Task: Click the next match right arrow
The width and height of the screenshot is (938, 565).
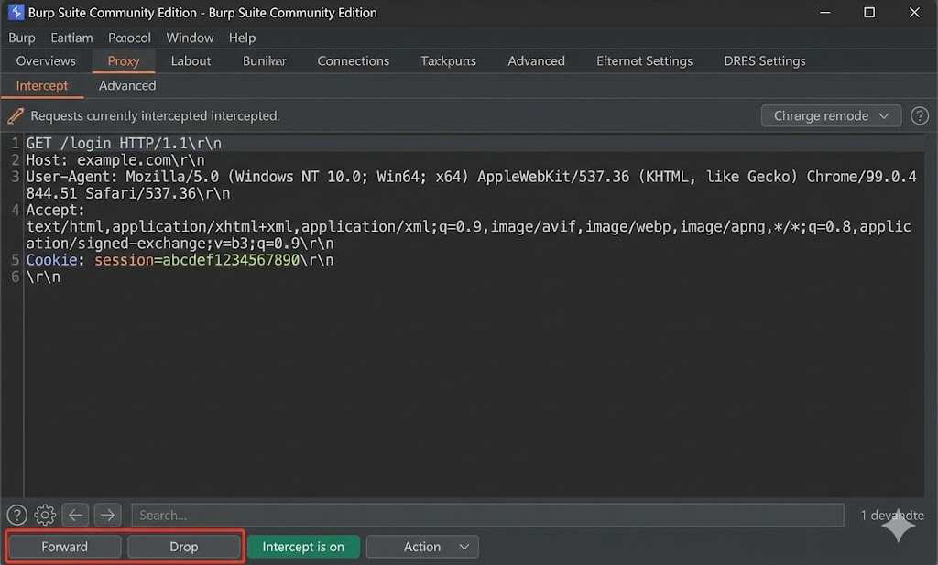Action: (x=107, y=515)
